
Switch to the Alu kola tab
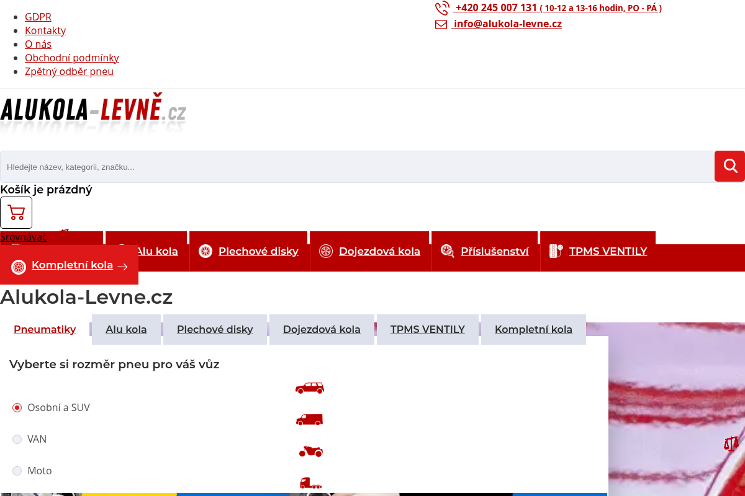pos(126,329)
